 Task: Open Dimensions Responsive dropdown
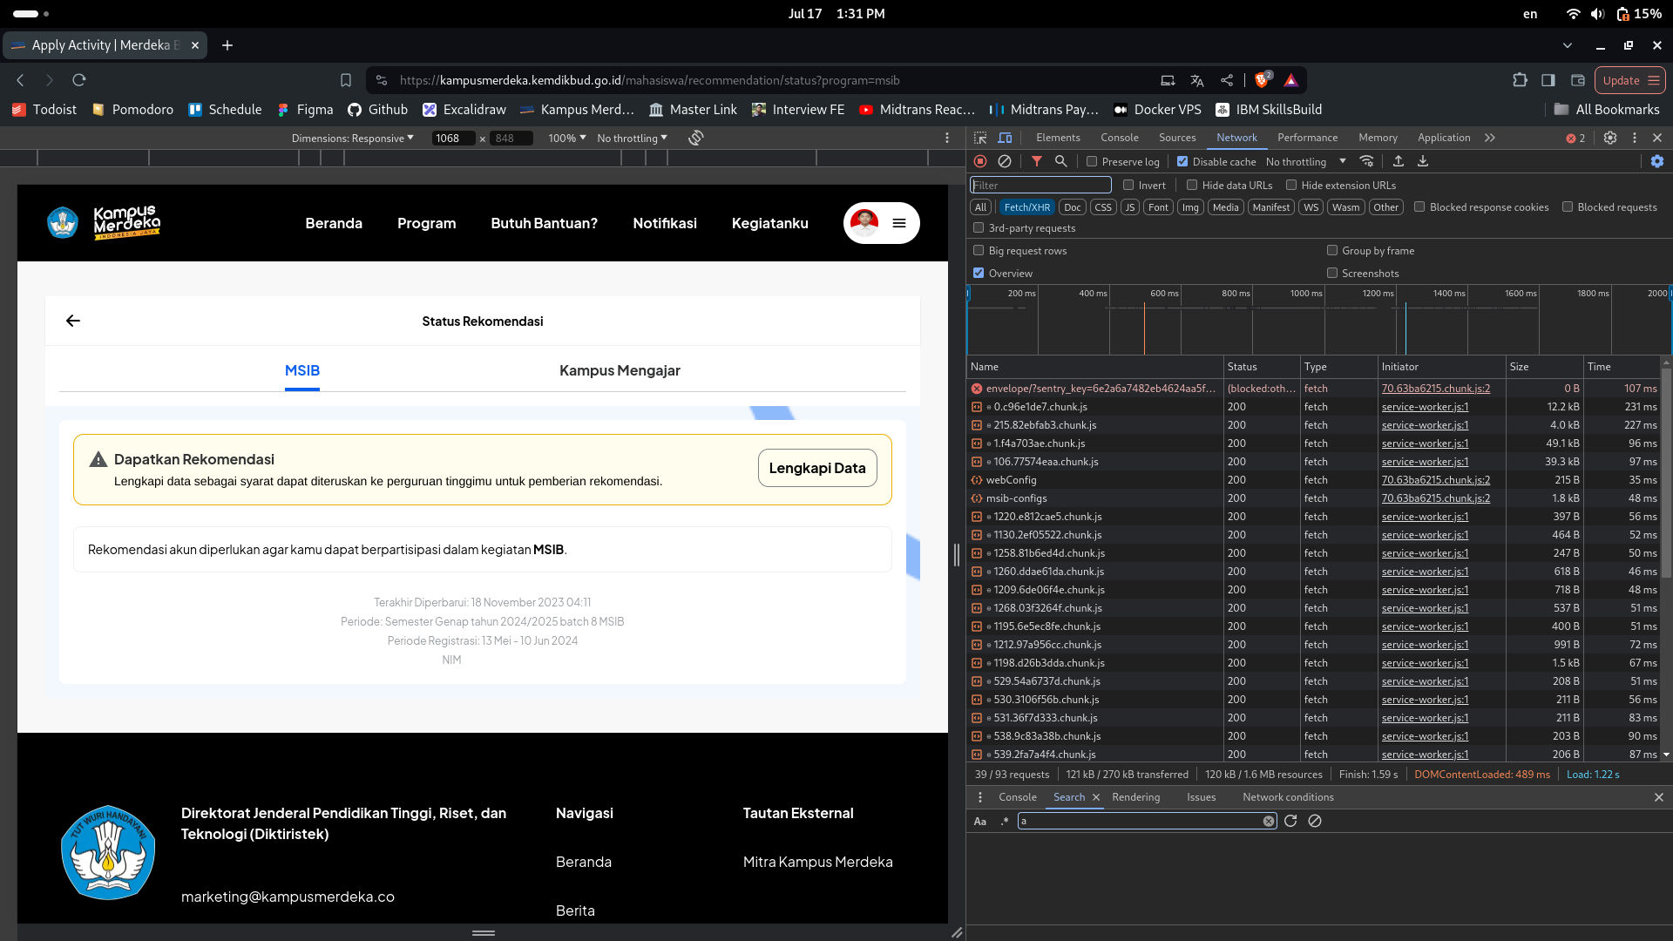(353, 138)
